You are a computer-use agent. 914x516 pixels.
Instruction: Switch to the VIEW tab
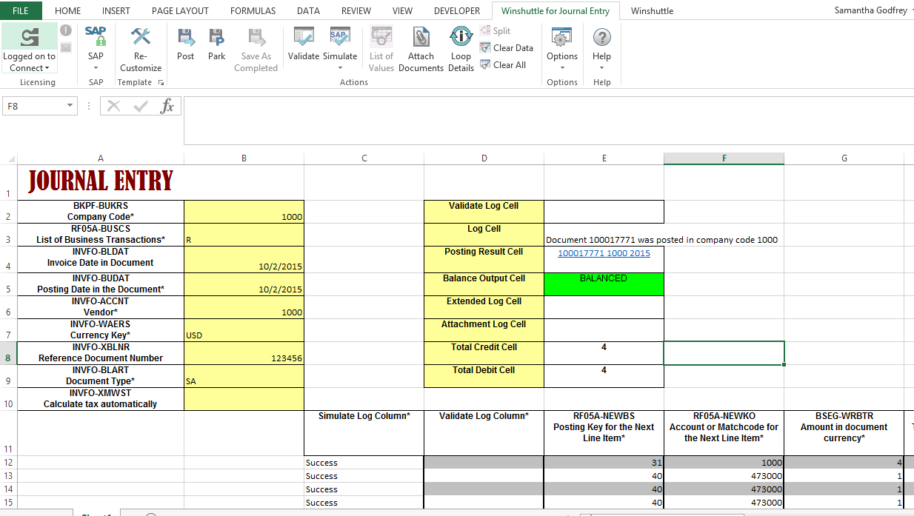[x=402, y=10]
